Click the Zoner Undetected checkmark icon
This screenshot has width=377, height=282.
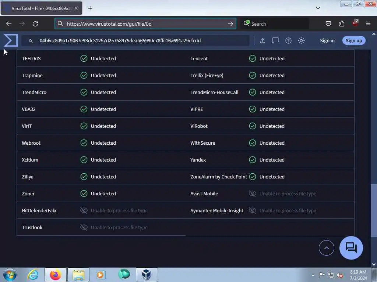click(x=84, y=194)
